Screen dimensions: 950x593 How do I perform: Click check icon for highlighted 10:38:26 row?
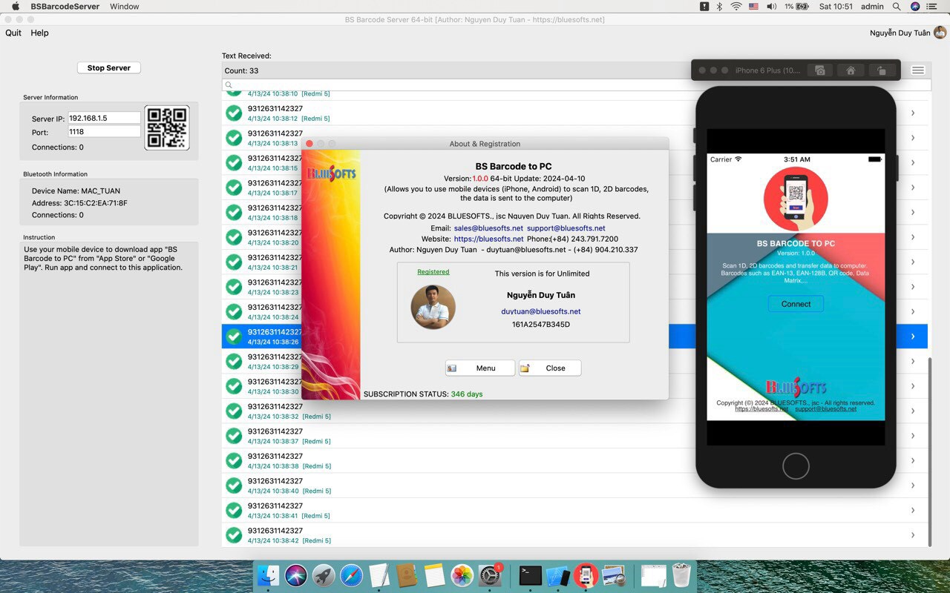coord(234,337)
